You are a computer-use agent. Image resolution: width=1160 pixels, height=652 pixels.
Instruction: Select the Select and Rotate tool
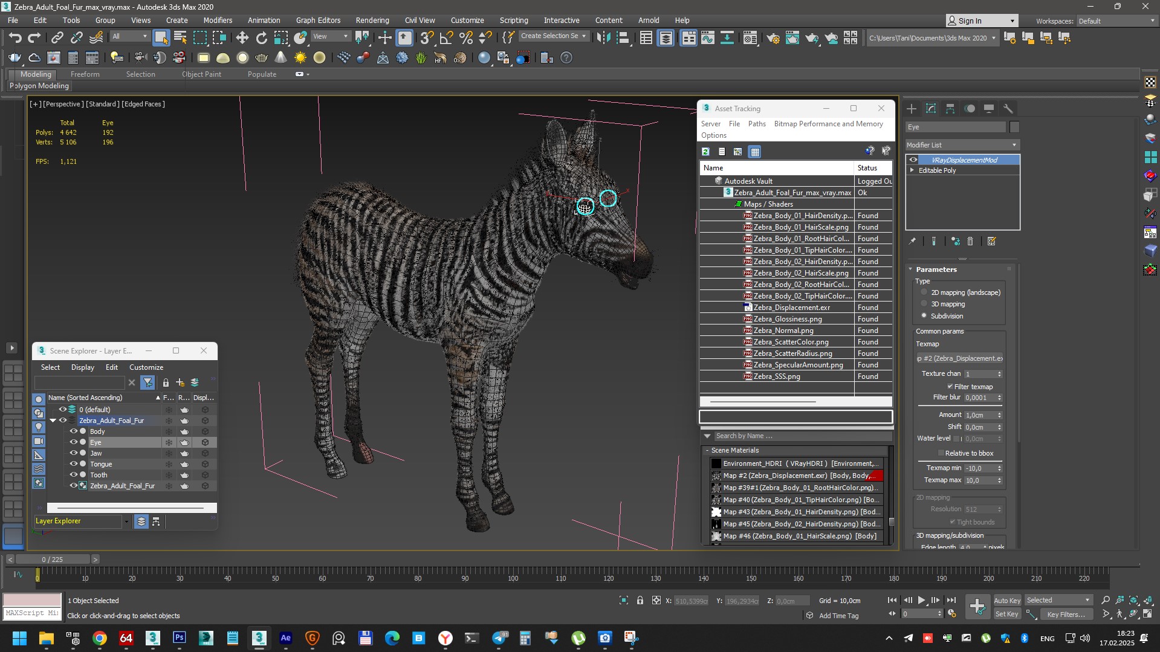pos(261,37)
